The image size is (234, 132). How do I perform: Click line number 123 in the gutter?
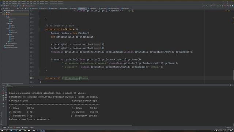pyautogui.click(x=32, y=78)
